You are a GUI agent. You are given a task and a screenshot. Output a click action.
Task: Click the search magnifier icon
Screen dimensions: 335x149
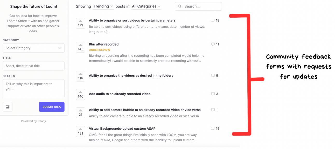click(x=180, y=6)
